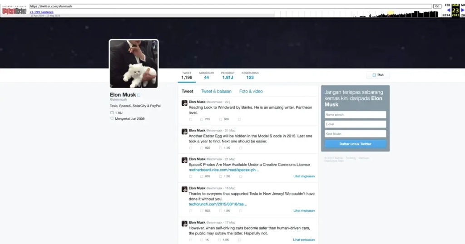The image size is (465, 244).
Task: Open more options on SpaceX Photos tweet
Action: (x=241, y=176)
